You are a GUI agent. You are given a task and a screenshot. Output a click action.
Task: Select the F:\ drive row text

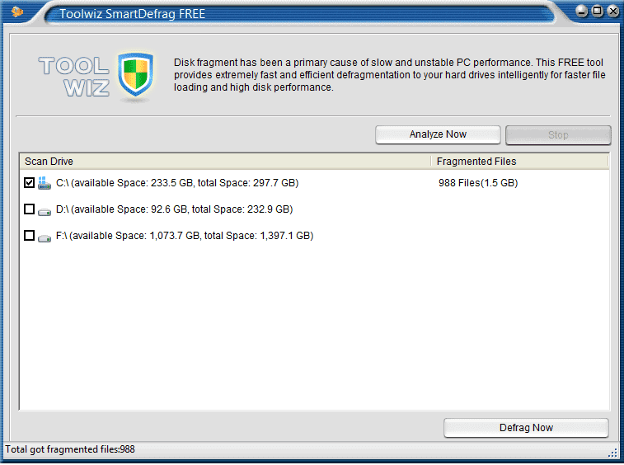185,235
